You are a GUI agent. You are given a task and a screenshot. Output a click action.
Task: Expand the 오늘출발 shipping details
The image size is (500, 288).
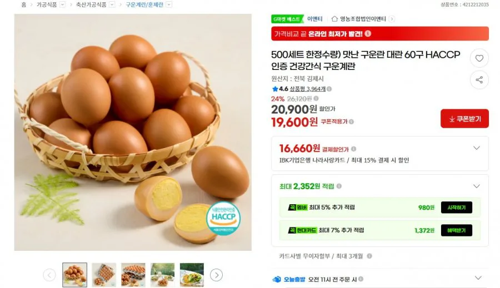[x=478, y=278]
